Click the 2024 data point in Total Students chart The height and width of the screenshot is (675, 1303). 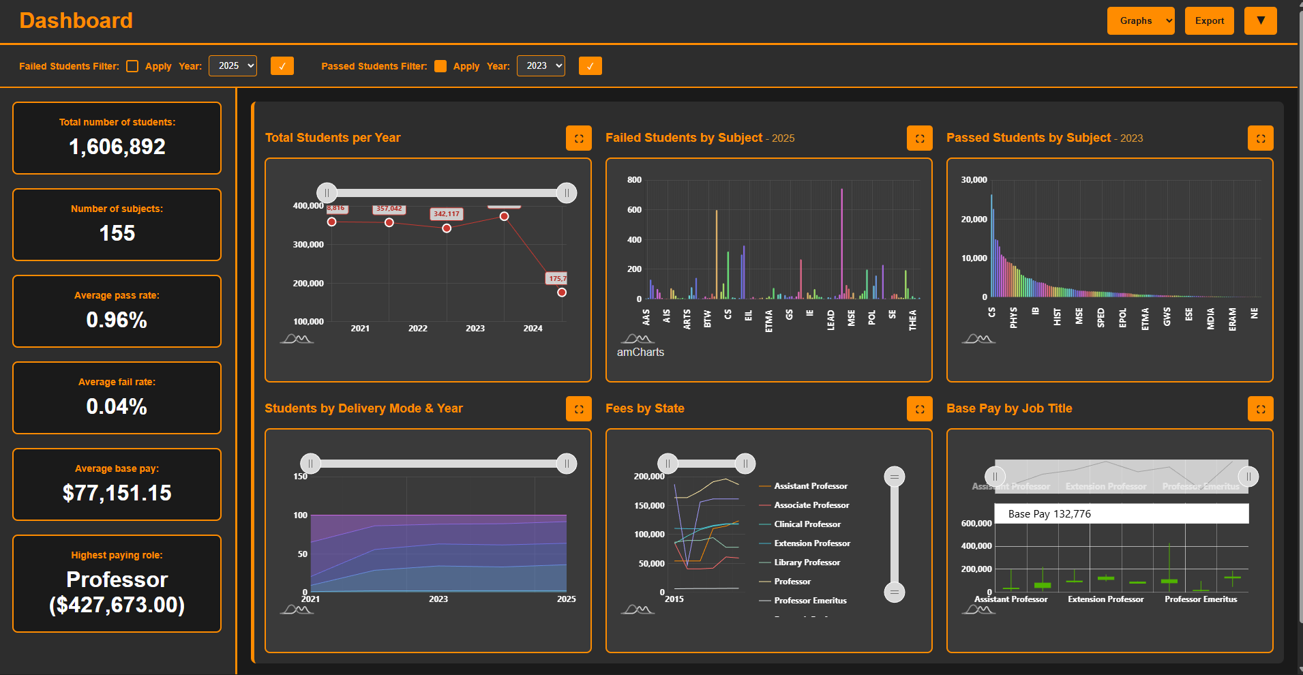(x=504, y=216)
